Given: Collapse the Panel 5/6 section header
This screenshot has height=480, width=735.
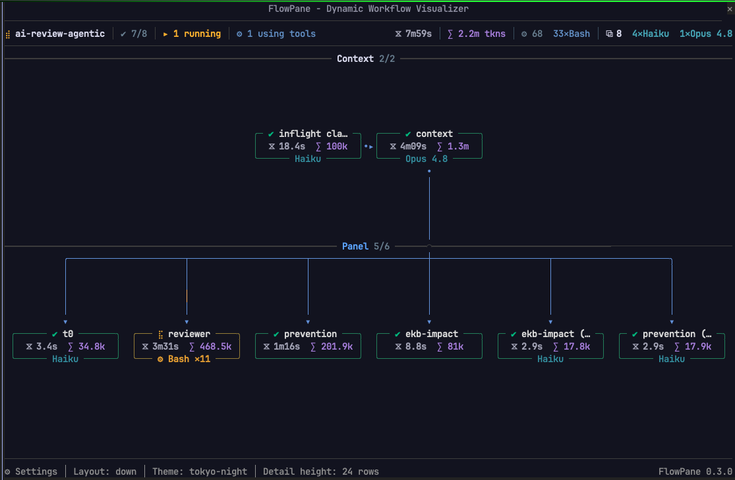Looking at the screenshot, I should pos(366,246).
